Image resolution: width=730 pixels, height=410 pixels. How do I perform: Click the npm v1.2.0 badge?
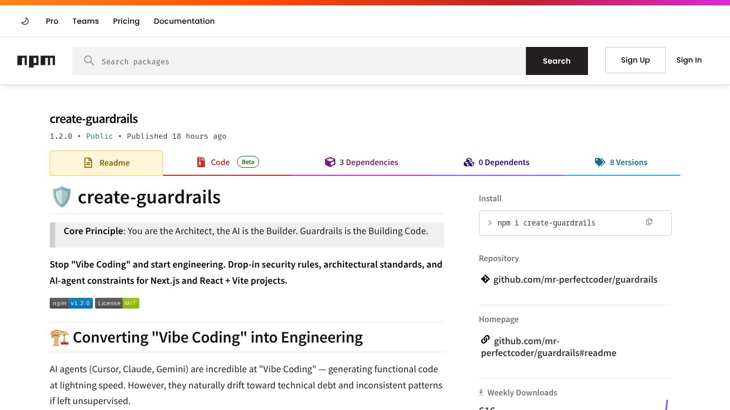71,303
